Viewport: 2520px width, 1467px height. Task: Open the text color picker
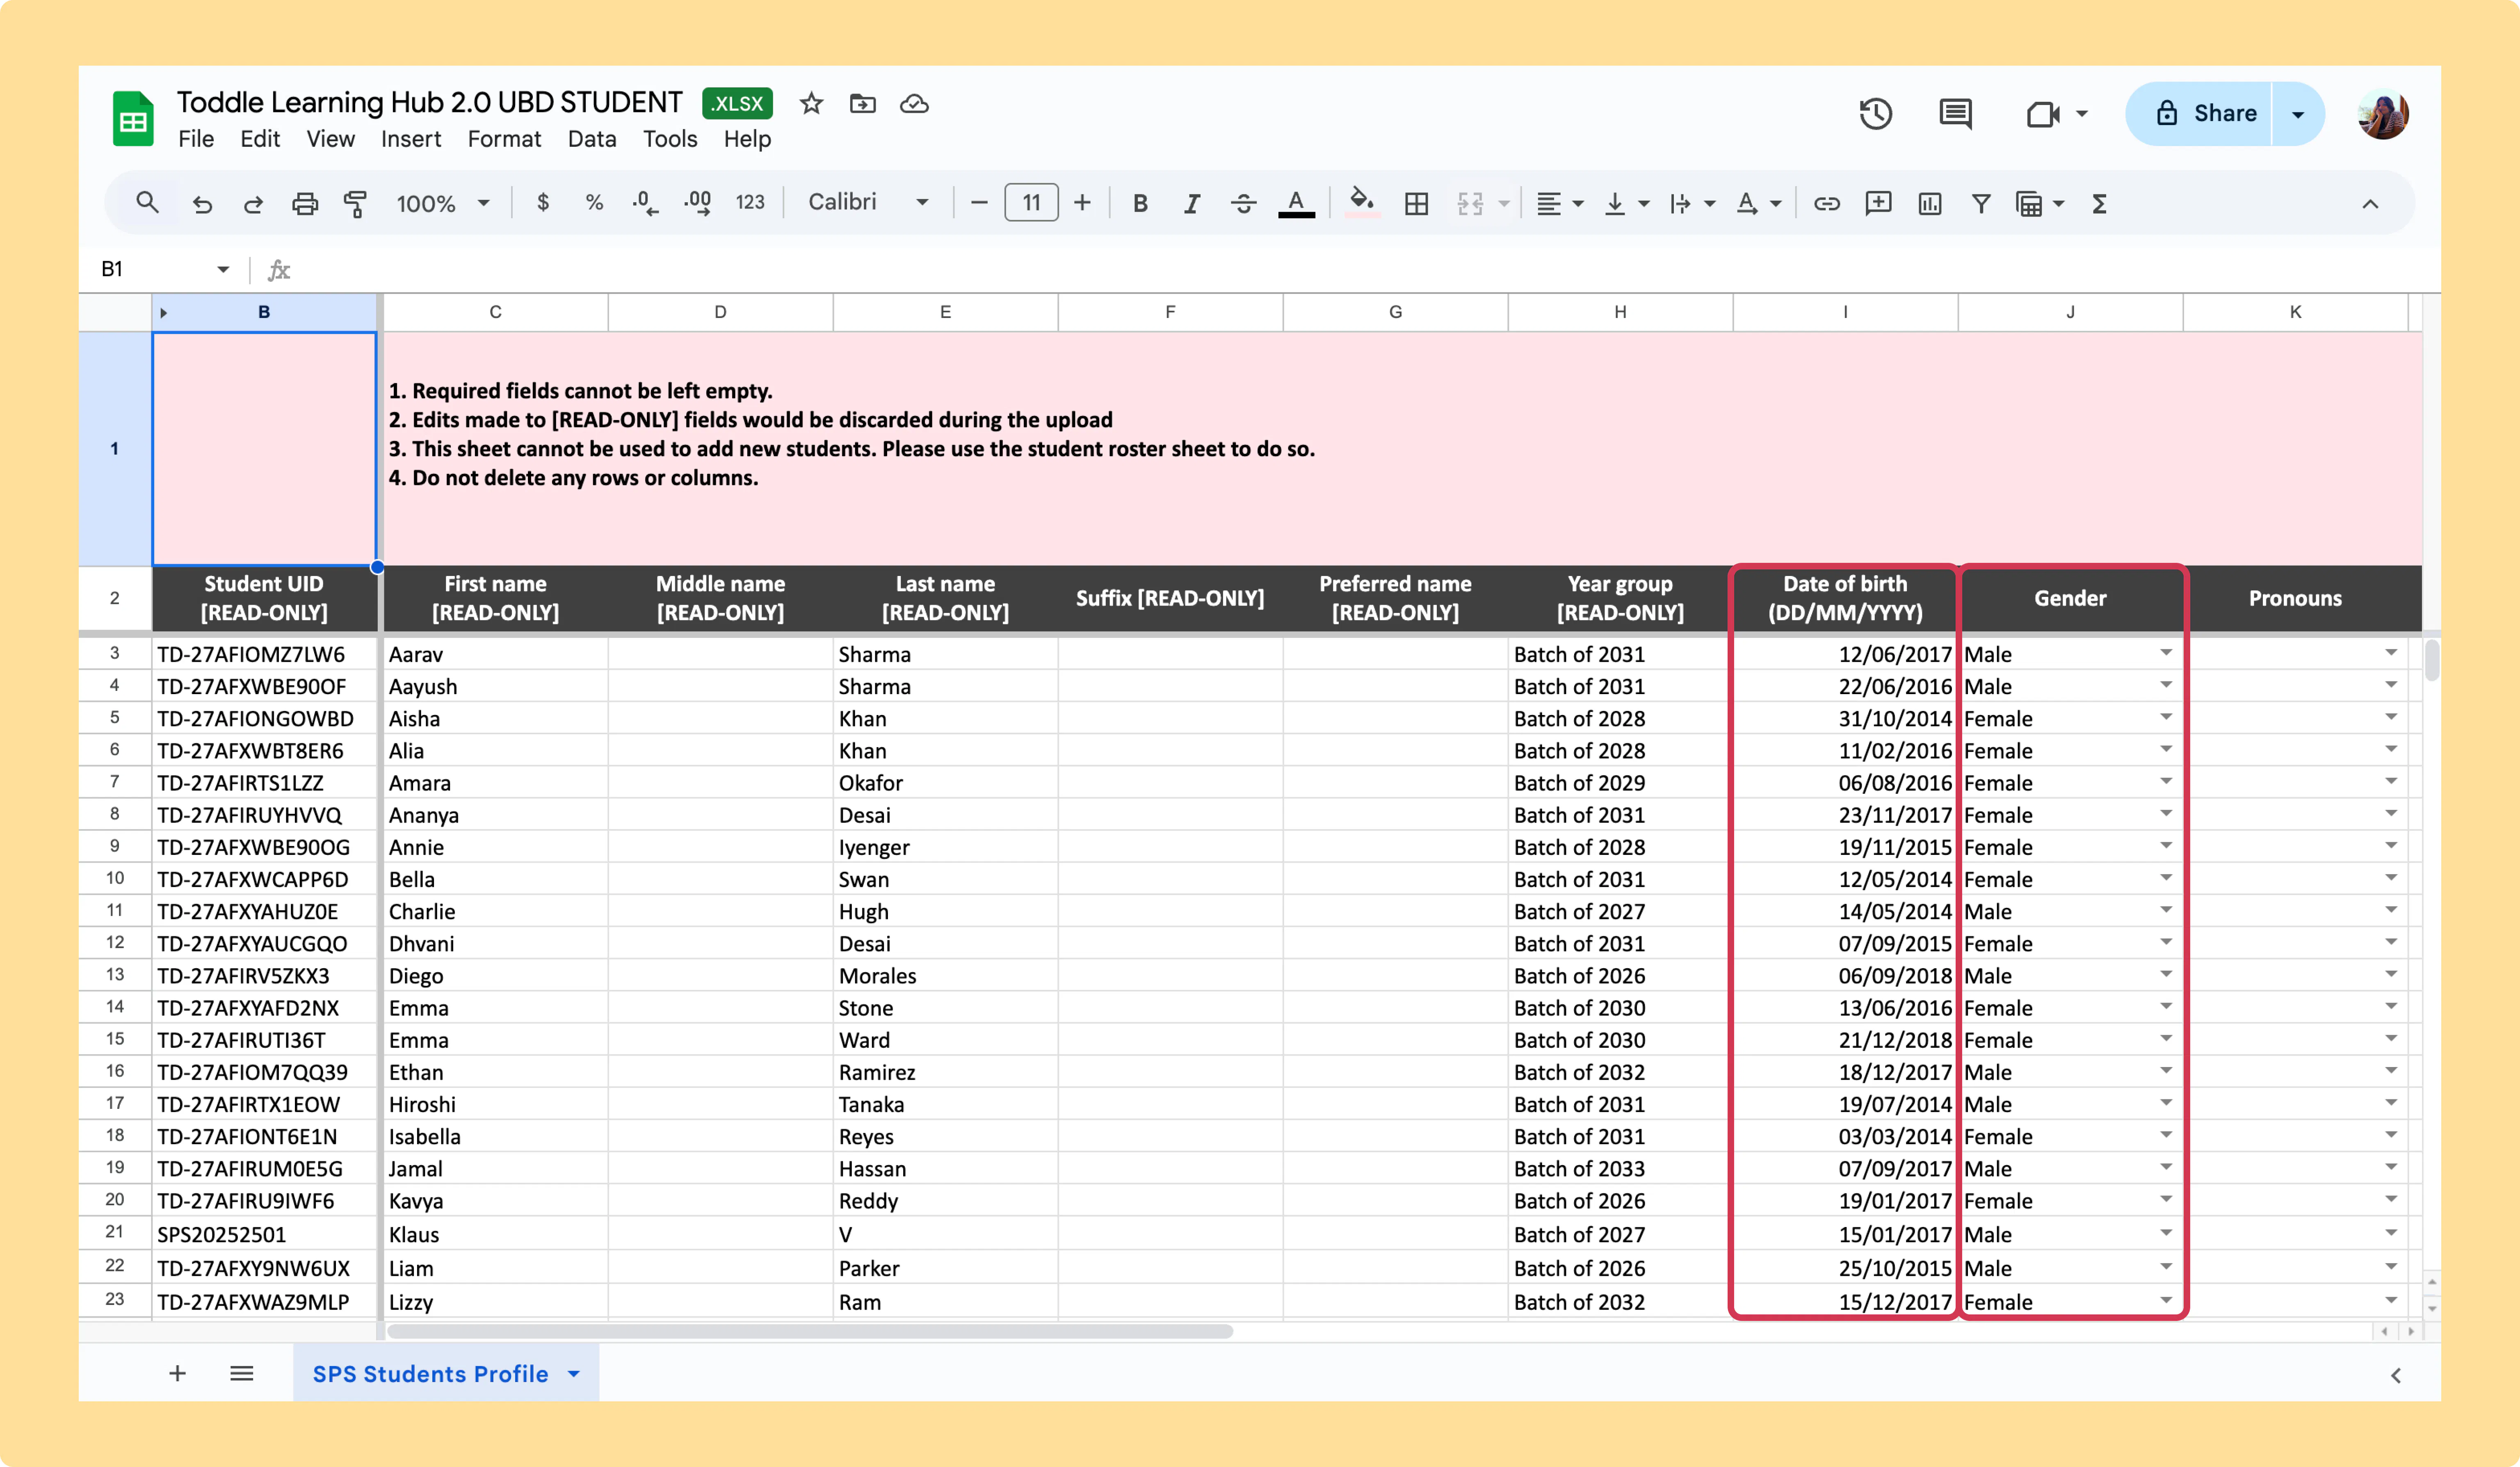coord(1296,204)
